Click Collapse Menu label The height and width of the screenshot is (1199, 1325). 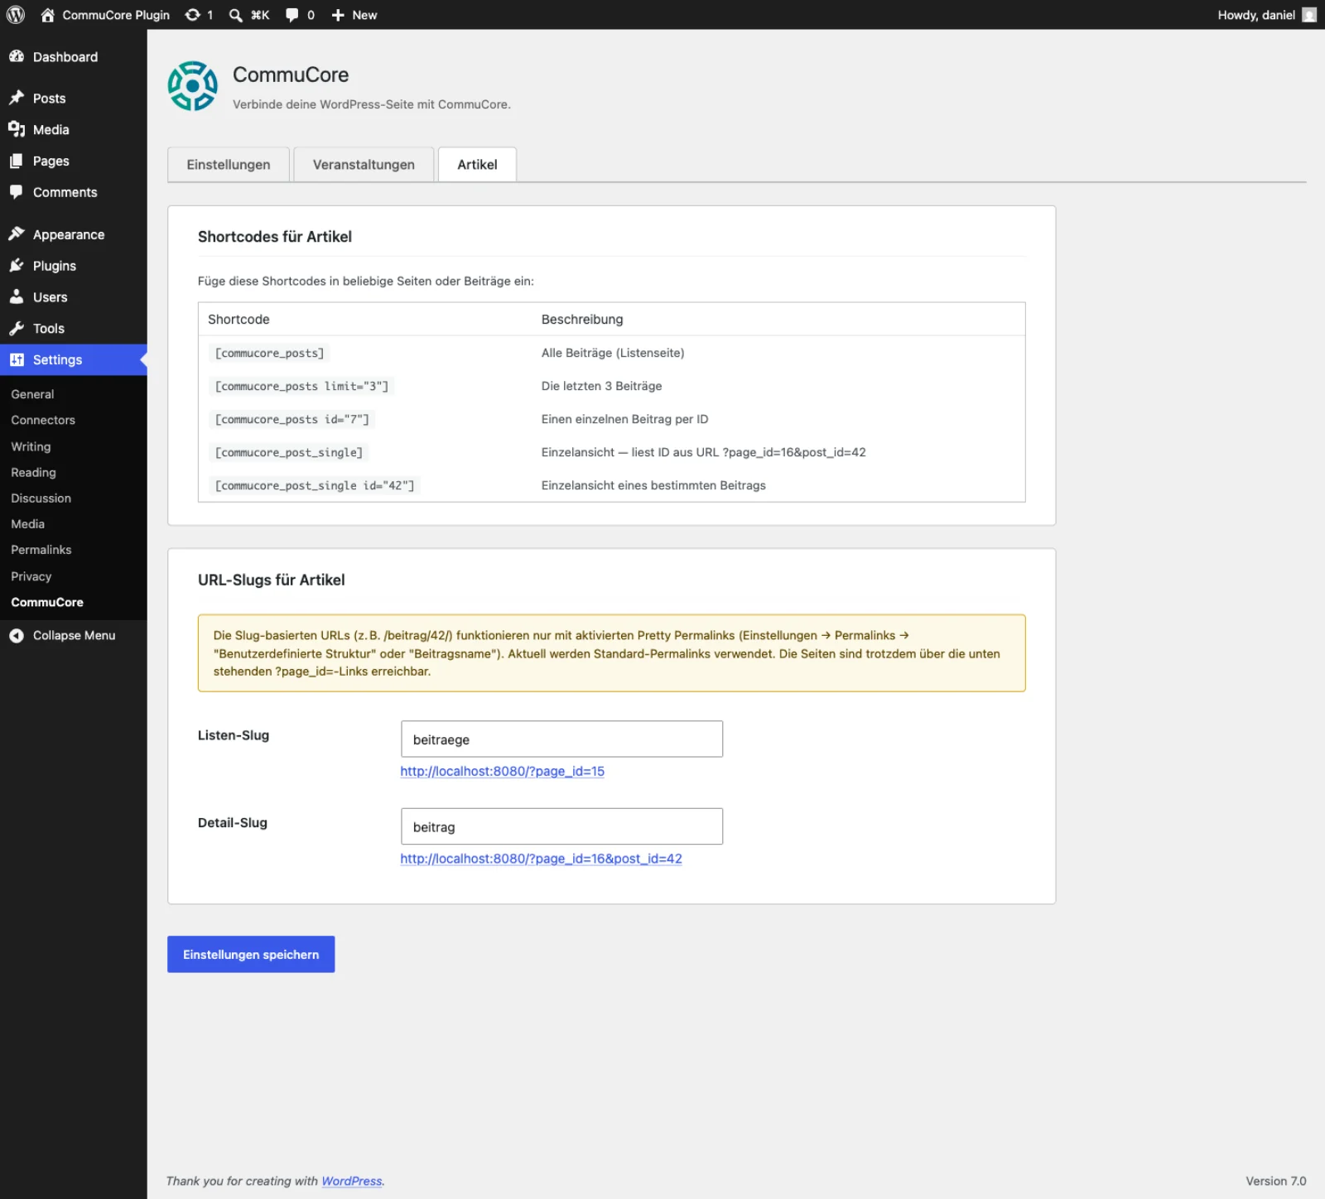click(x=74, y=635)
